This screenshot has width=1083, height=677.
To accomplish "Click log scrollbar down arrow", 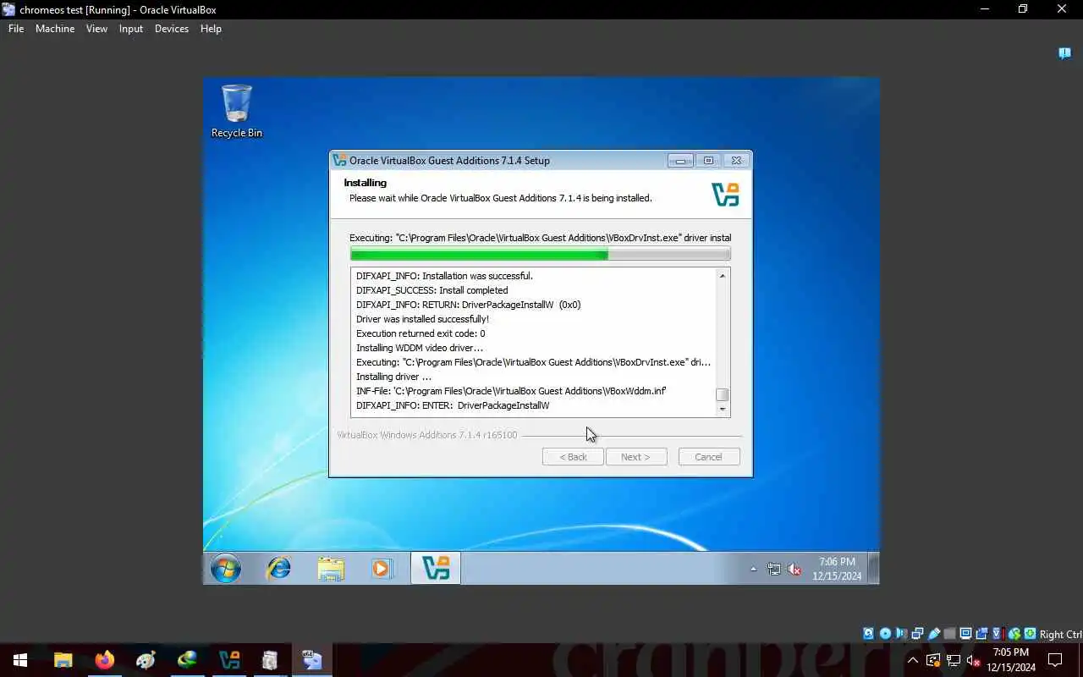I will pyautogui.click(x=722, y=410).
